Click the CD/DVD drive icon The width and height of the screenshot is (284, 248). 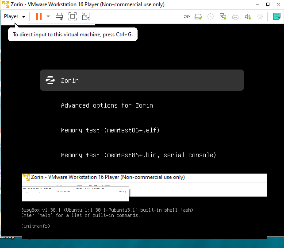click(211, 16)
